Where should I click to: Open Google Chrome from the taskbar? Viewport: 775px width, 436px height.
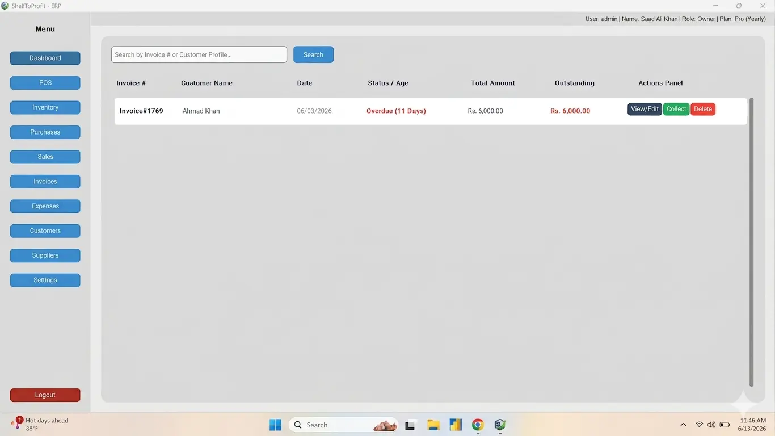tap(478, 425)
